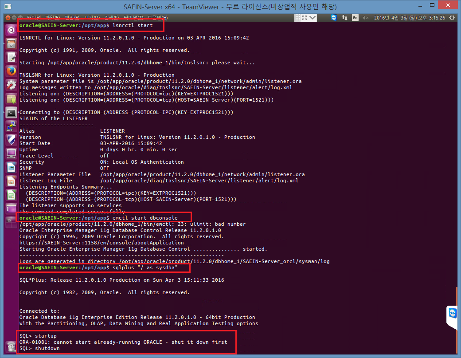Launch LibreOffice Calc from dock
Viewport: 461px width, 358px height.
click(11, 195)
